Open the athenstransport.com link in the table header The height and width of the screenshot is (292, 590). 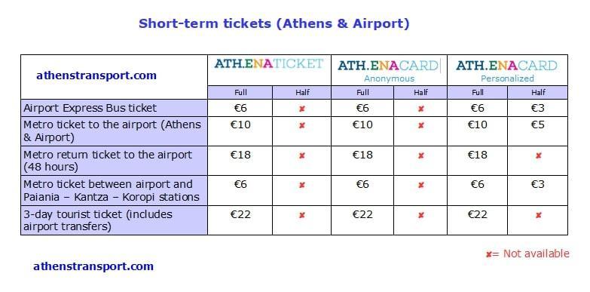[96, 75]
